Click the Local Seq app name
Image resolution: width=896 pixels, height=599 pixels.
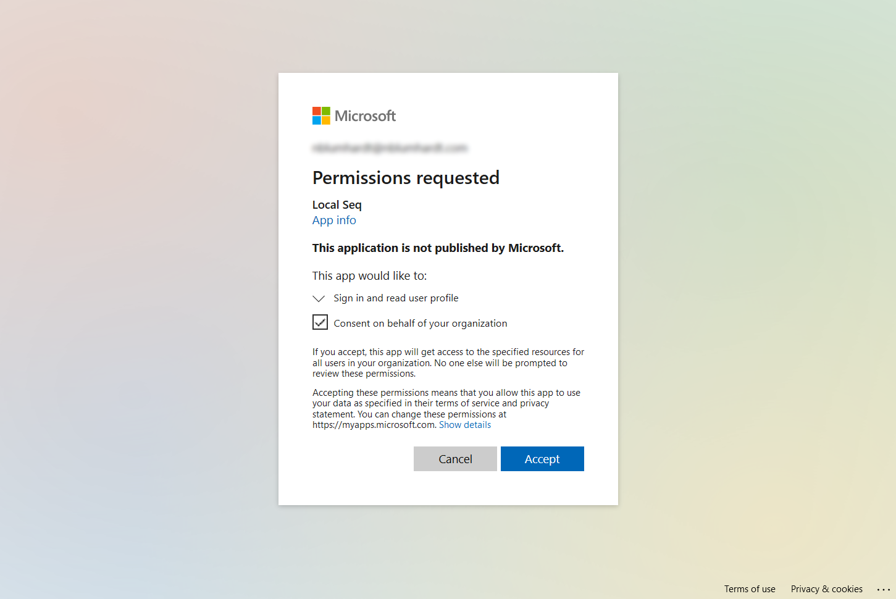337,205
